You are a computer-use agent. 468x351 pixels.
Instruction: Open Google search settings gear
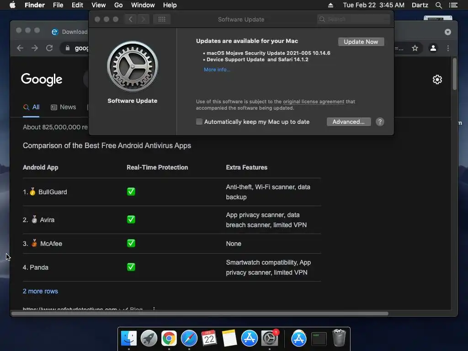[x=437, y=80]
